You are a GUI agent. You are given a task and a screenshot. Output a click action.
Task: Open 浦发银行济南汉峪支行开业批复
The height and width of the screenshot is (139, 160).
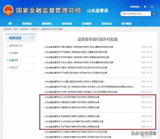click(78, 137)
